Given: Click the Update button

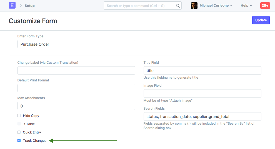Looking at the screenshot, I should click(x=261, y=20).
